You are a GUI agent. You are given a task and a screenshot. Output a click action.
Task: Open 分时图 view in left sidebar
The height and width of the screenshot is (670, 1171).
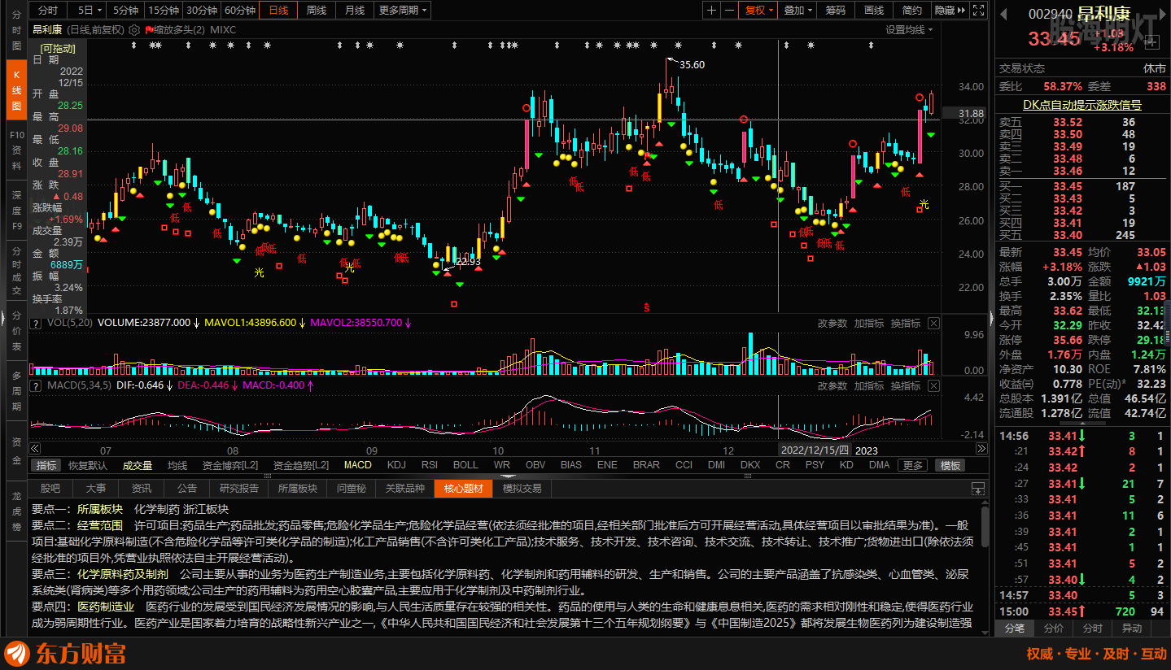point(16,30)
